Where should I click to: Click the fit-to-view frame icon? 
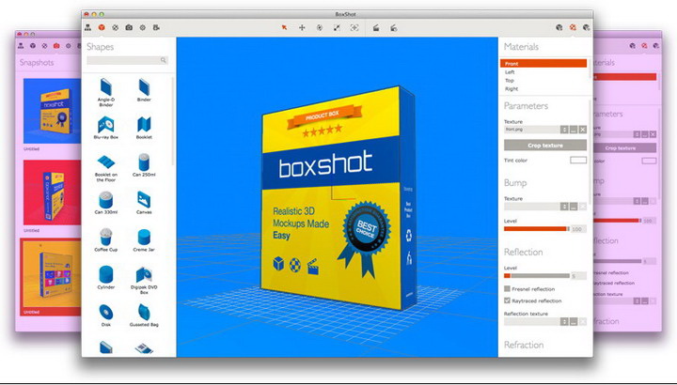click(354, 27)
